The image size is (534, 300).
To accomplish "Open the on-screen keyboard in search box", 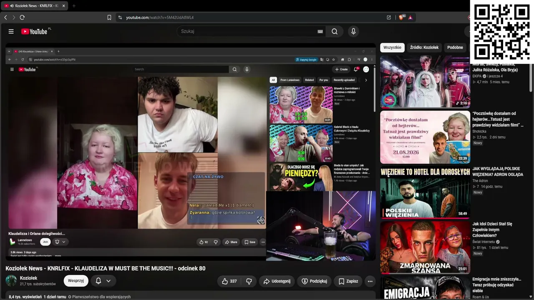I will click(320, 31).
